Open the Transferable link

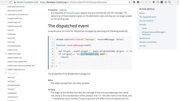[x=73, y=13]
